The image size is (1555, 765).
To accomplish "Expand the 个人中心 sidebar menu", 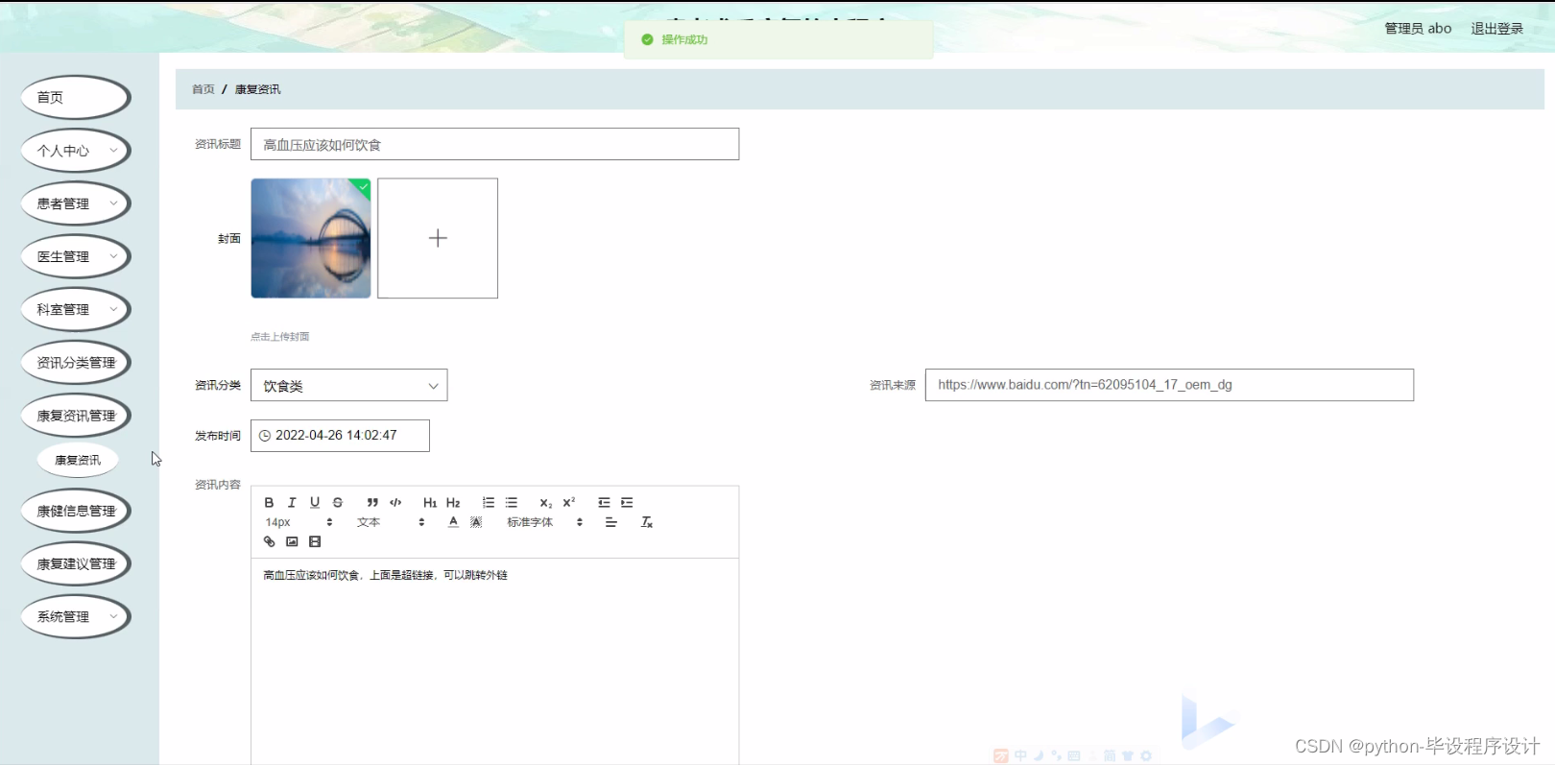I will click(76, 151).
